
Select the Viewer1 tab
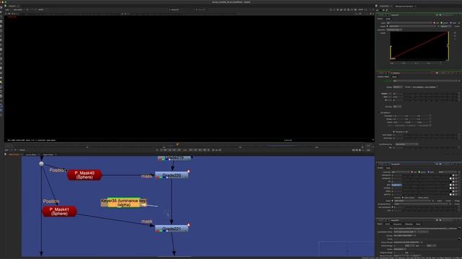[12, 6]
